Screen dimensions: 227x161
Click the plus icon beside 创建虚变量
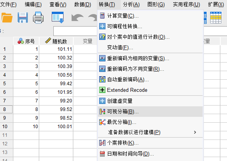102,101
